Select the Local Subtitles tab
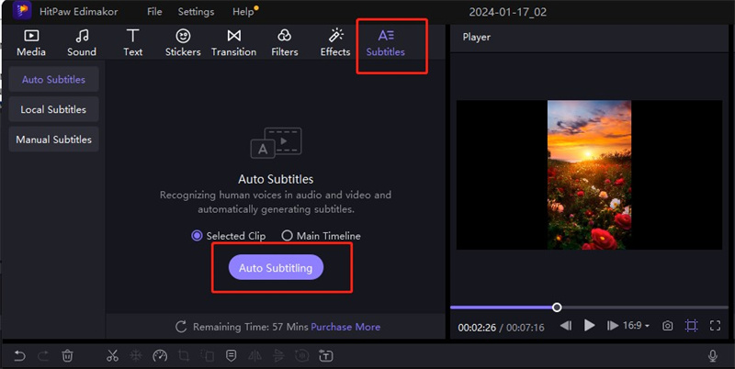 [53, 109]
